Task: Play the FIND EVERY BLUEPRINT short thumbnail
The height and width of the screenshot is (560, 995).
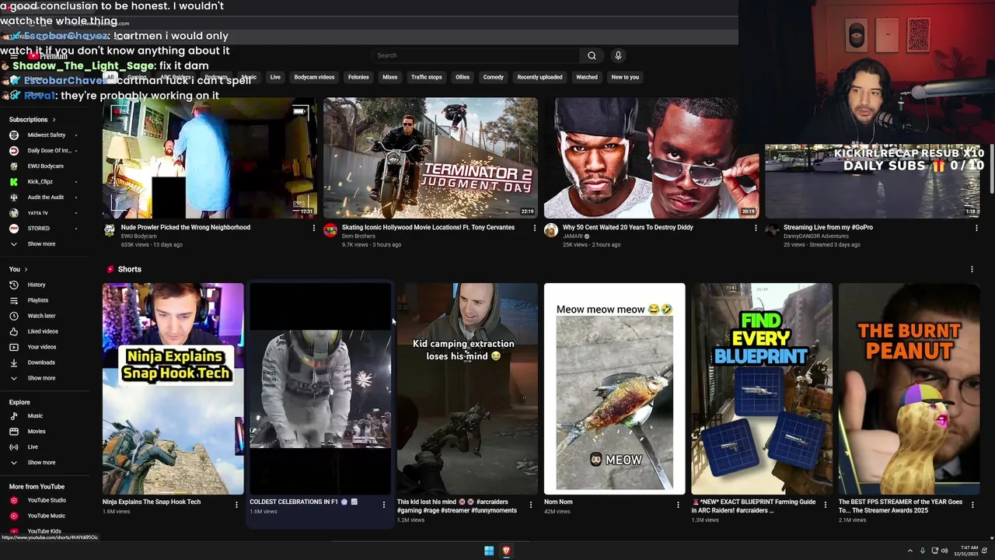Action: click(x=762, y=388)
